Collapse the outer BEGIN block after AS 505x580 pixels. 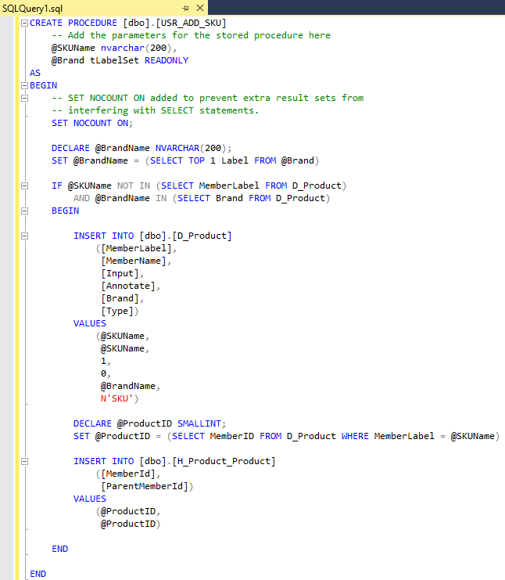[x=24, y=85]
